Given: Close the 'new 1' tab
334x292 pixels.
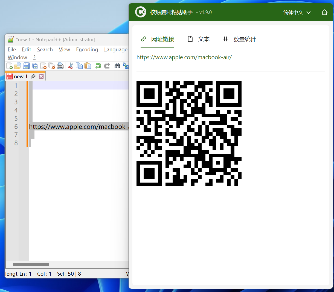Looking at the screenshot, I should pos(41,76).
